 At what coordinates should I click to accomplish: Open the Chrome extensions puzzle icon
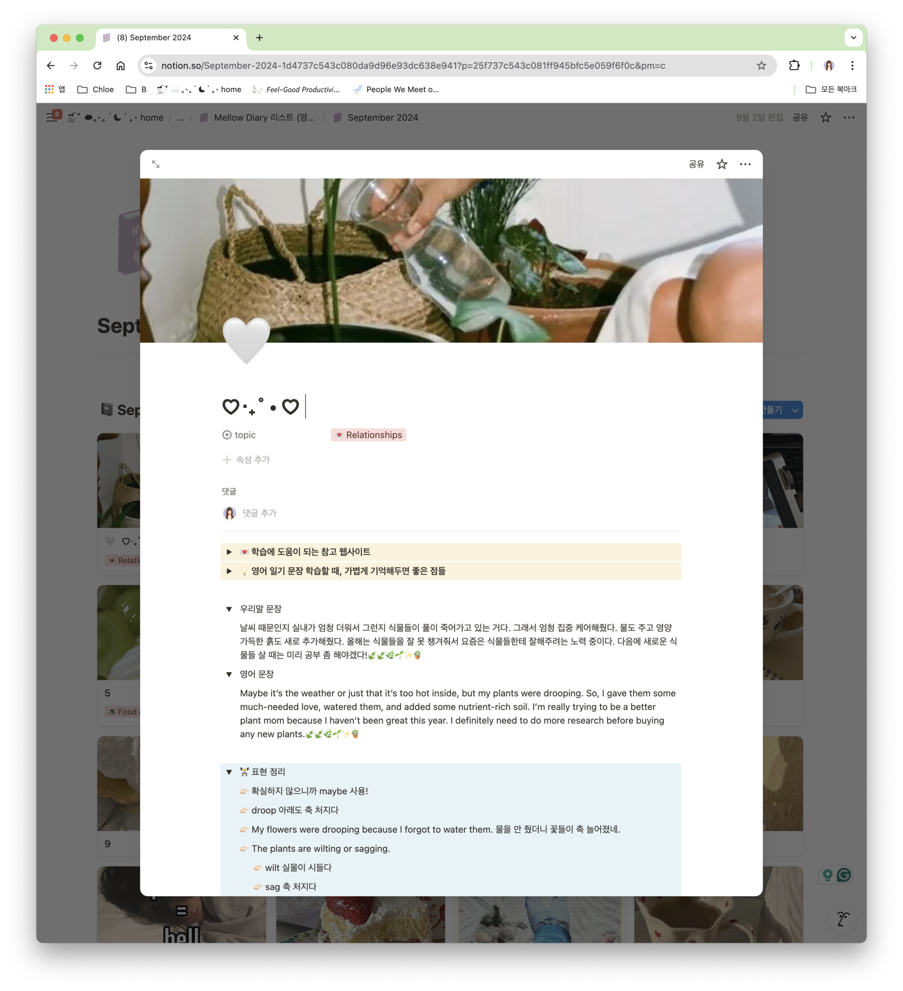794,65
